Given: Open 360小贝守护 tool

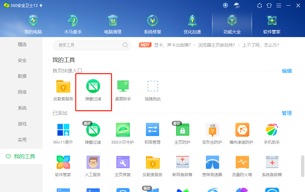Looking at the screenshot, I should pos(123,134).
